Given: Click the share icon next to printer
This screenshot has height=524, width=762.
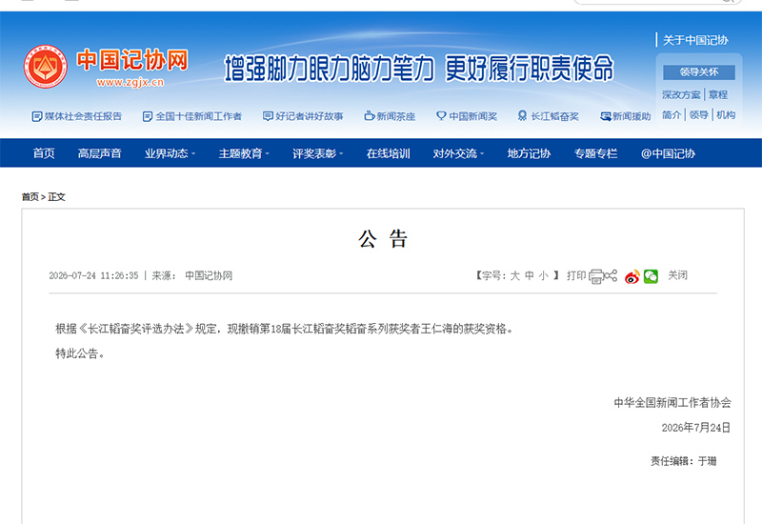Looking at the screenshot, I should [x=611, y=275].
